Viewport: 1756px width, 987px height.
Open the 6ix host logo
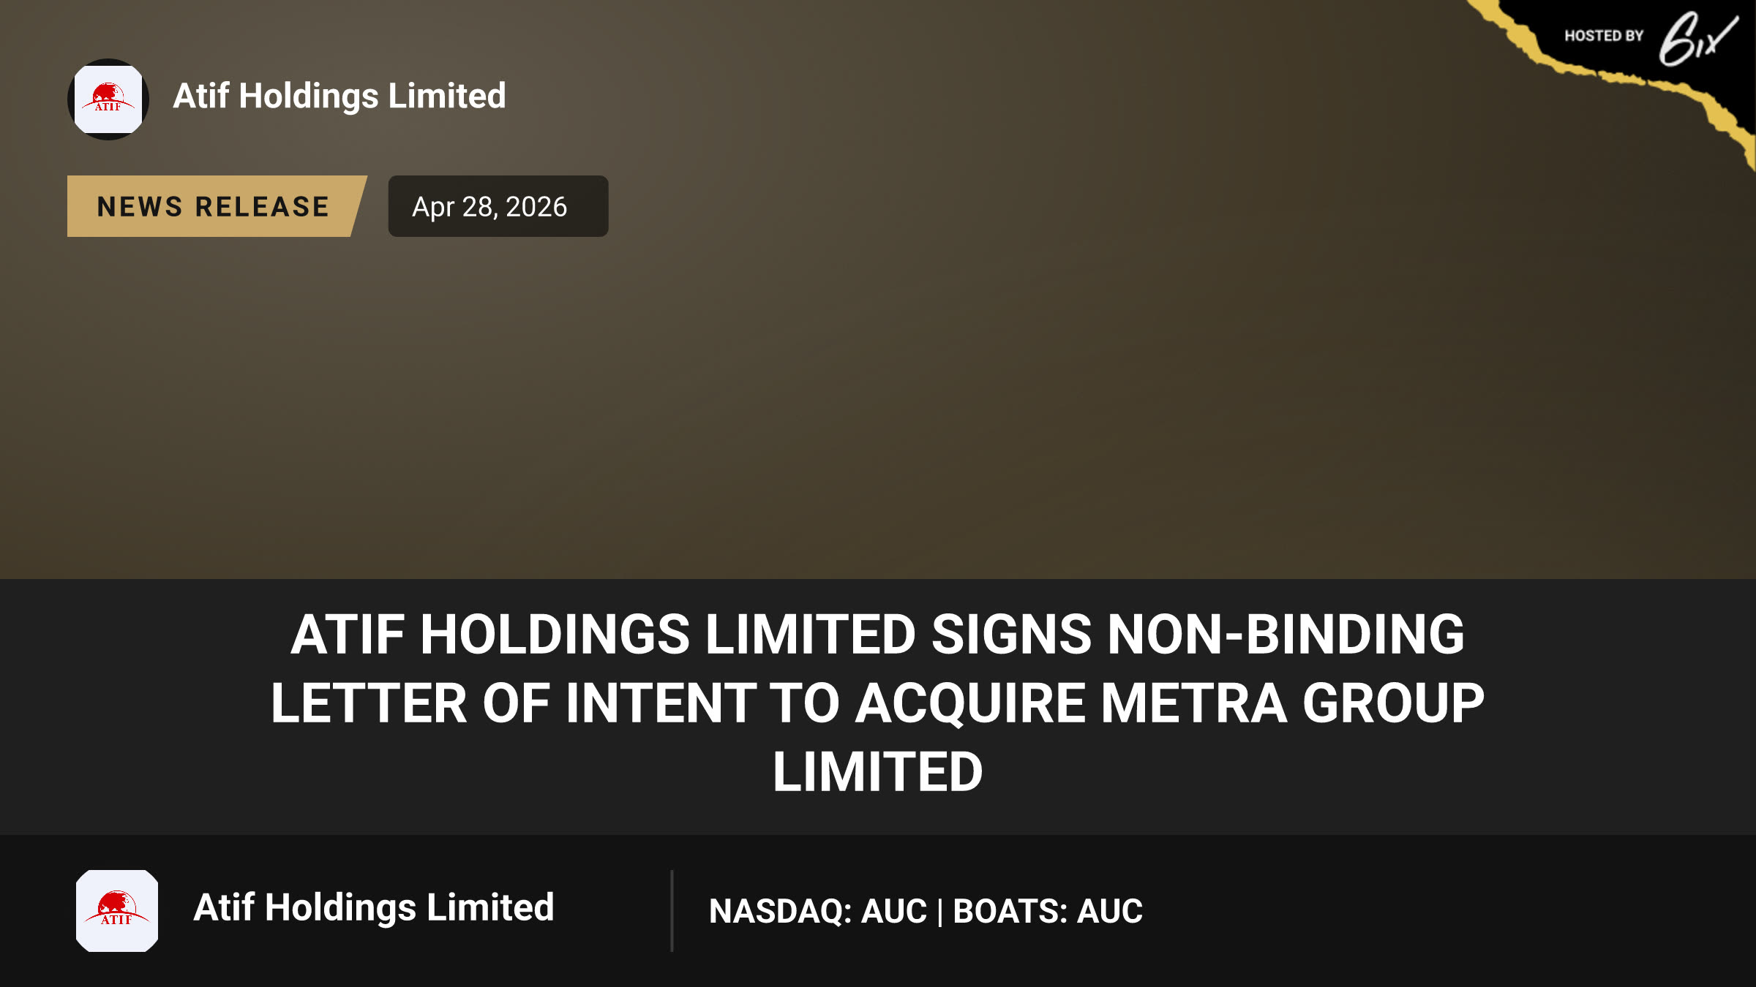tap(1697, 38)
